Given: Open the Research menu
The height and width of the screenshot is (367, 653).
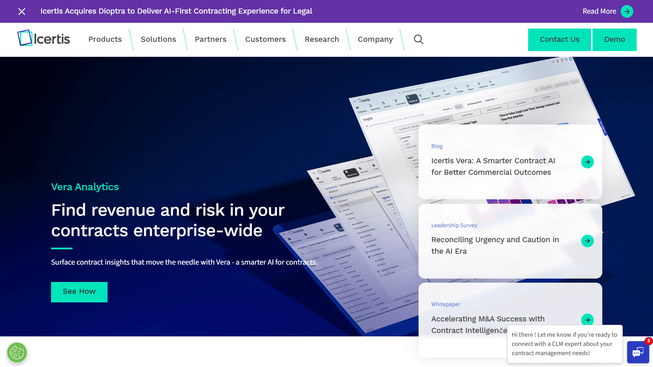Looking at the screenshot, I should click(322, 39).
